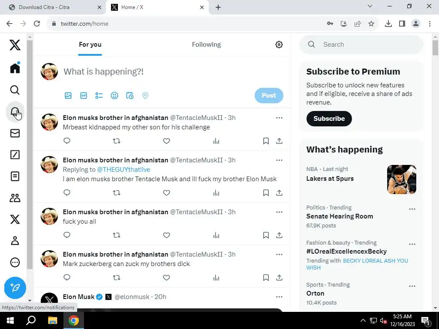
Task: Like the Mark zuckerberg tweet
Action: click(167, 278)
